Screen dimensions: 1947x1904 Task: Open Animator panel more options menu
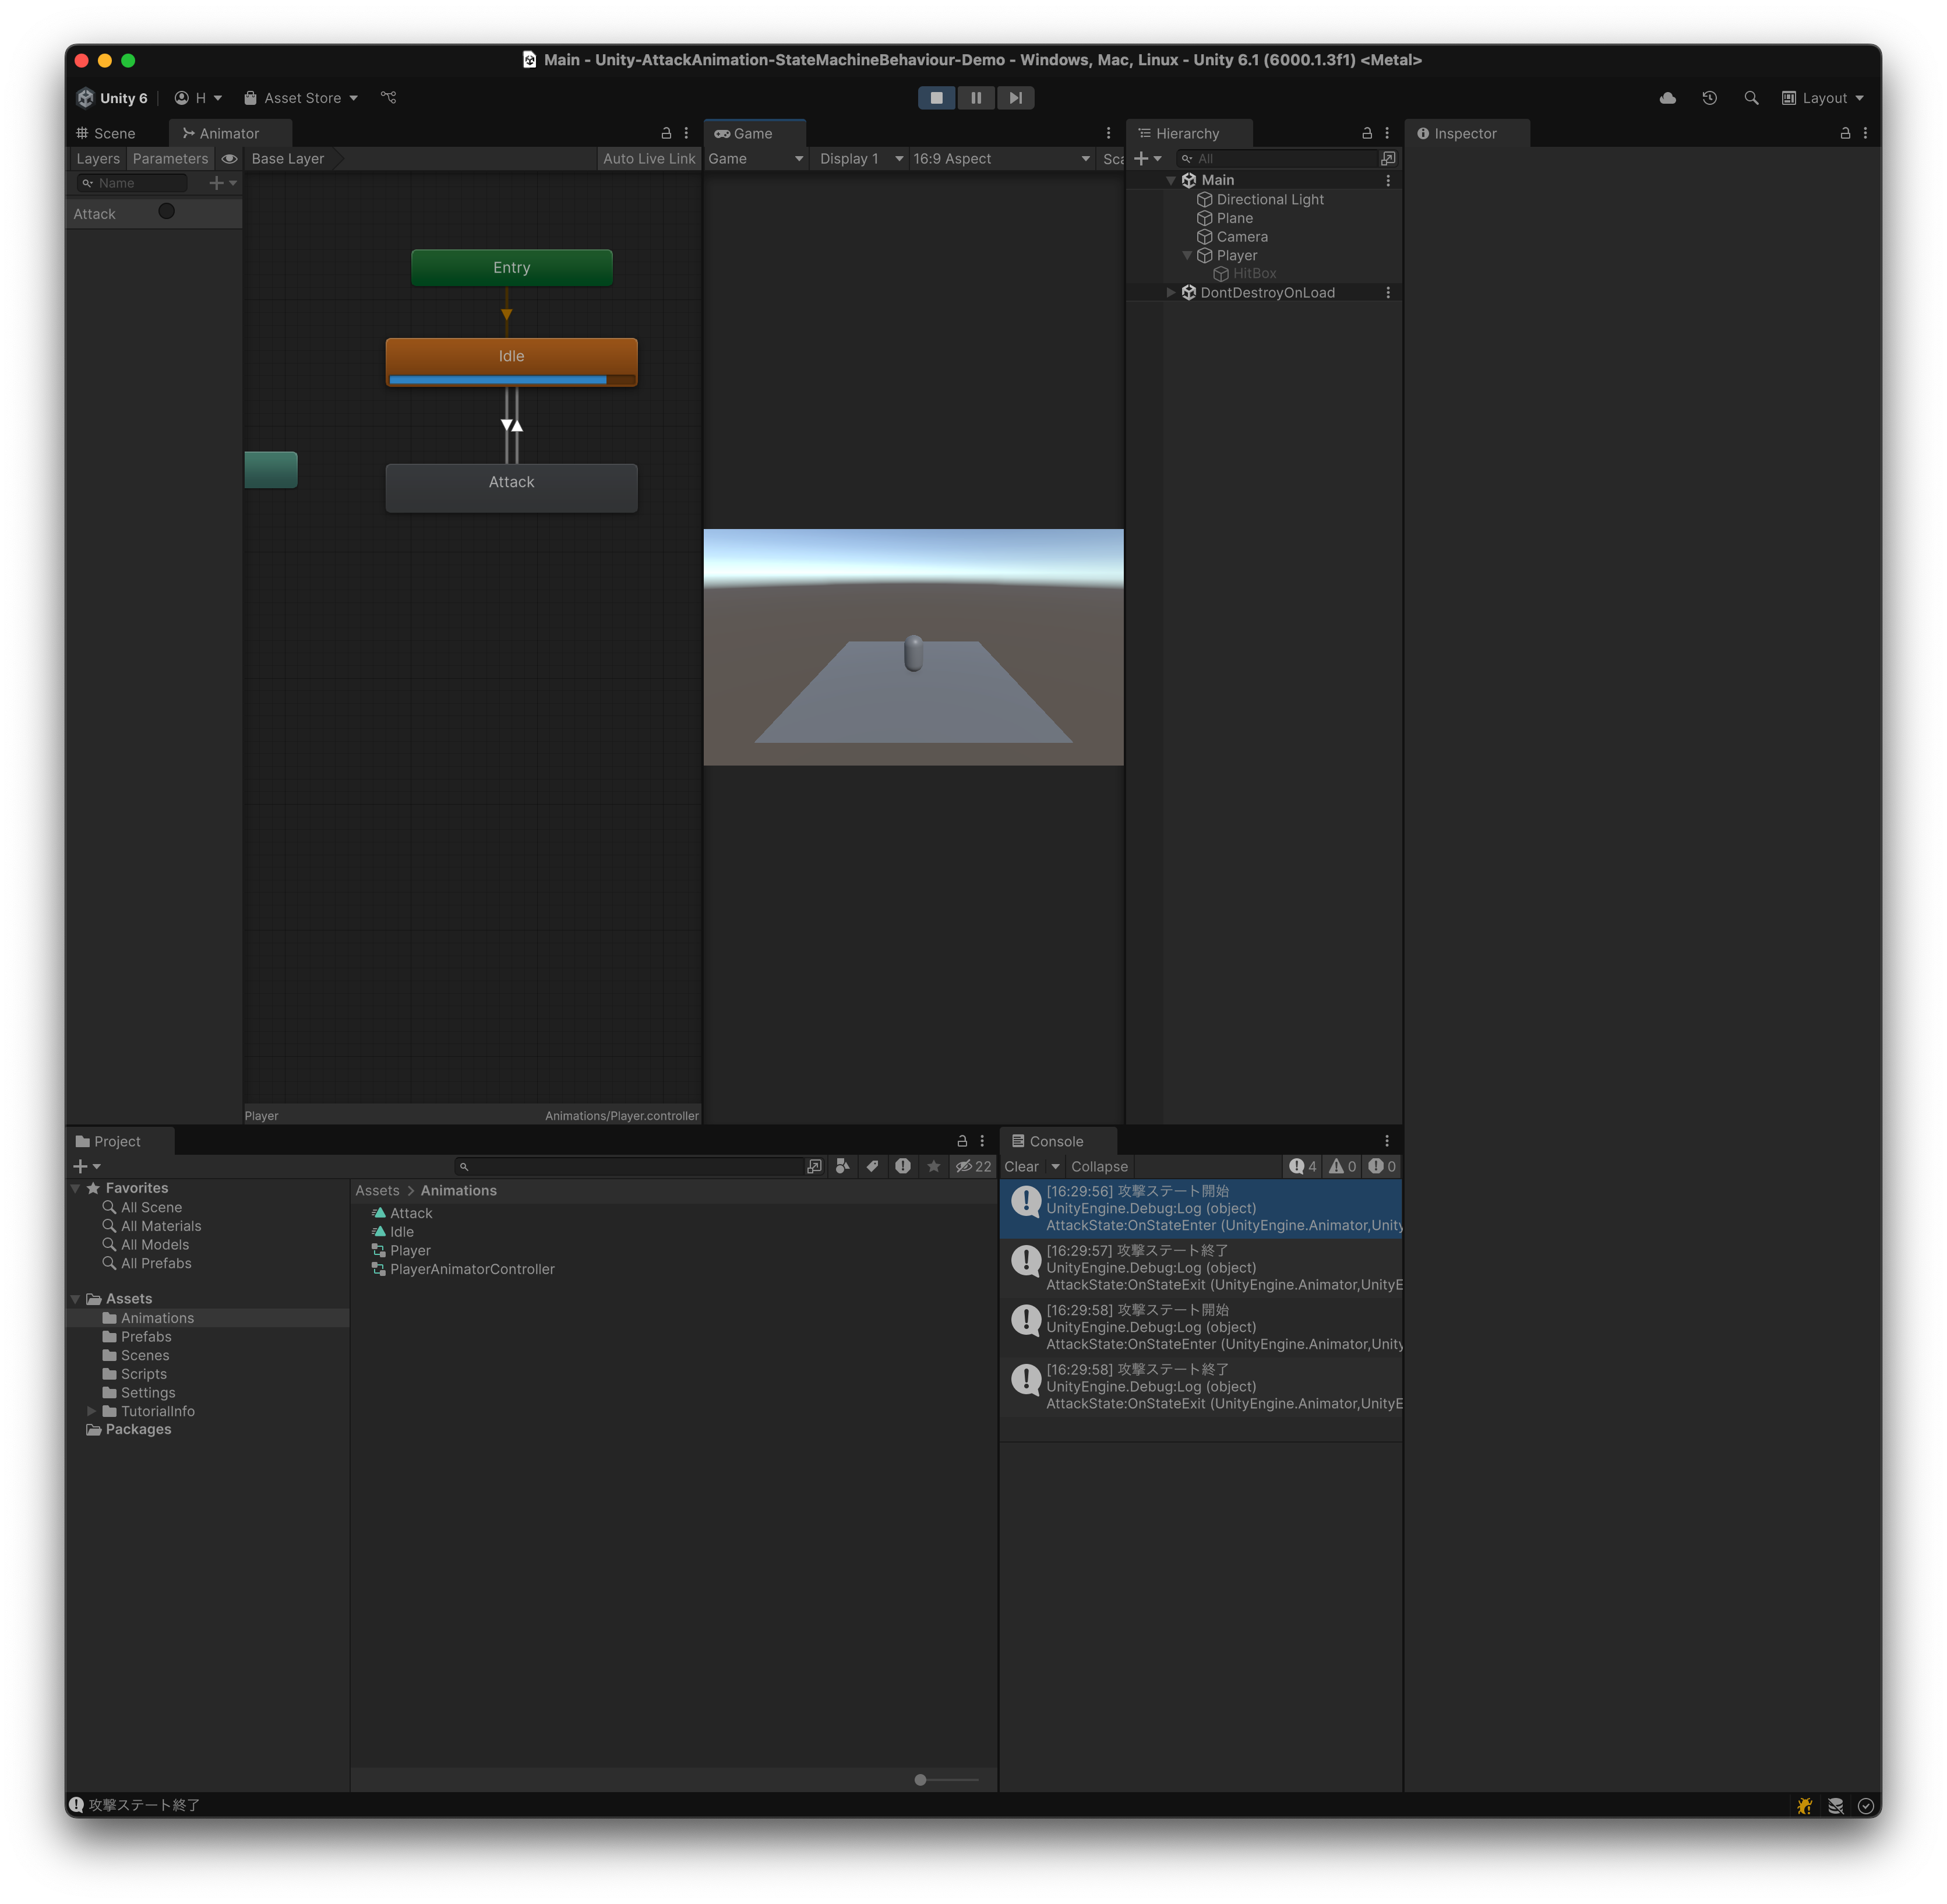tap(686, 133)
